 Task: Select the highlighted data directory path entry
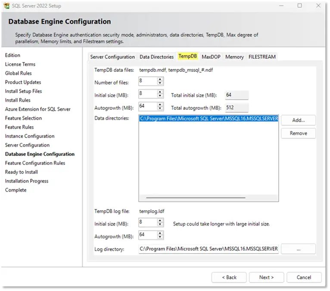click(x=209, y=118)
